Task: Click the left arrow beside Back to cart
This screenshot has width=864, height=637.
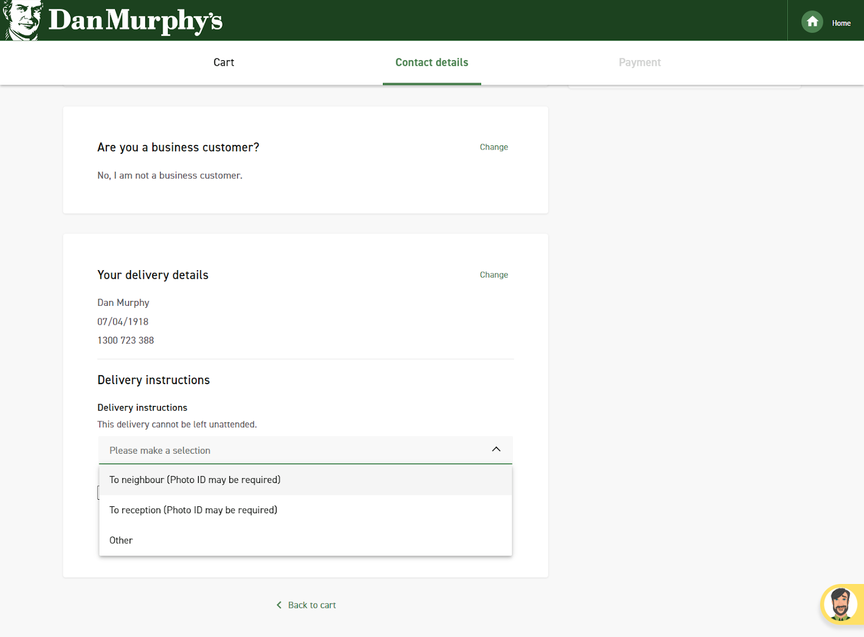Action: pyautogui.click(x=279, y=605)
